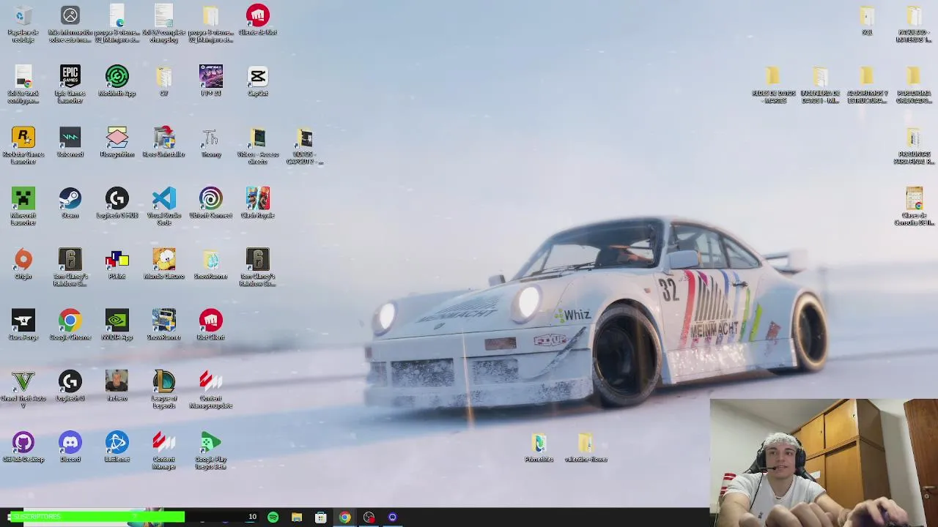Select the PARADIGMA ORIENTADO folder

[913, 84]
